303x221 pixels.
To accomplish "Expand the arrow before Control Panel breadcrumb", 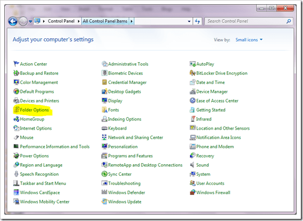I will point(44,21).
